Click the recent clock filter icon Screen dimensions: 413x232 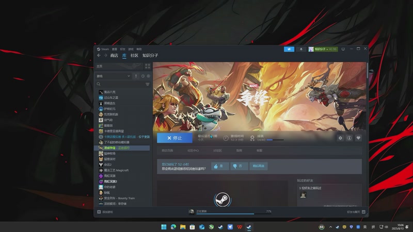click(x=143, y=76)
